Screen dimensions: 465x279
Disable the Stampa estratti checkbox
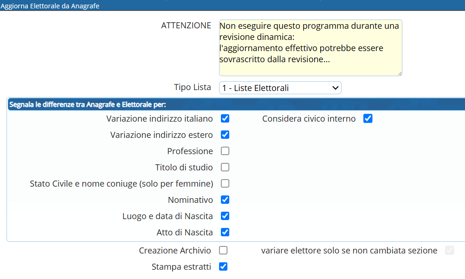tap(223, 266)
